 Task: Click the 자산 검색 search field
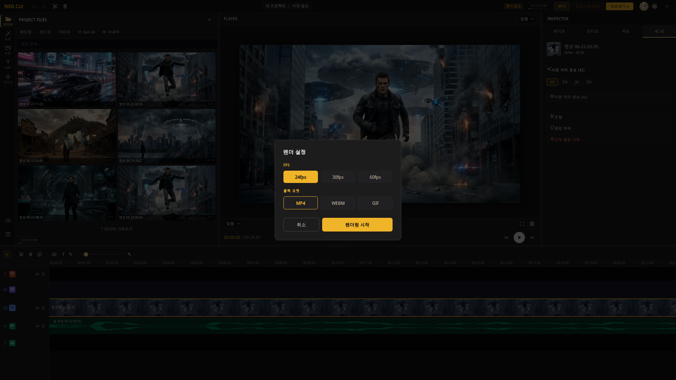tap(117, 44)
